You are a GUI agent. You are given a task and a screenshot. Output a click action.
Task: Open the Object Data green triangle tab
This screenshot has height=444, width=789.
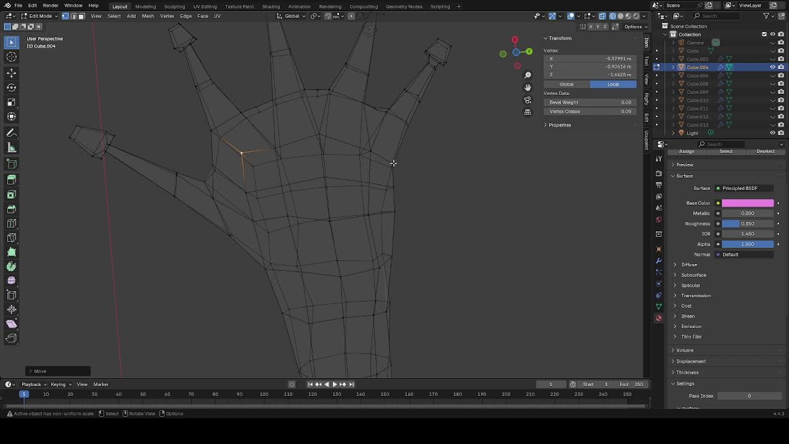(658, 306)
